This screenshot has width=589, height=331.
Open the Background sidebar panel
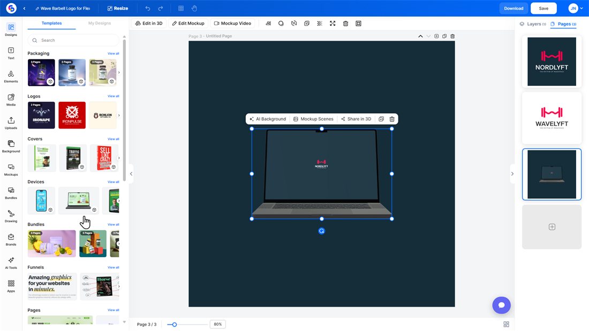click(11, 146)
